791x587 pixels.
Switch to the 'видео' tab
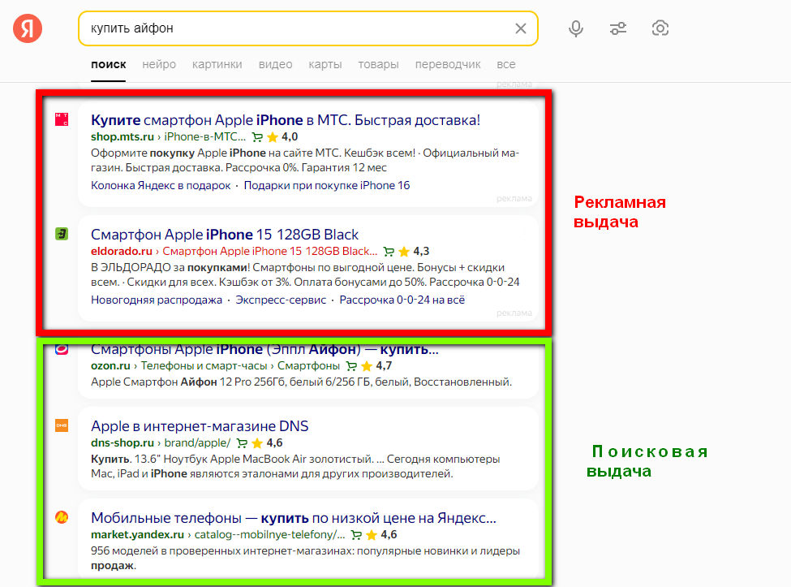276,65
